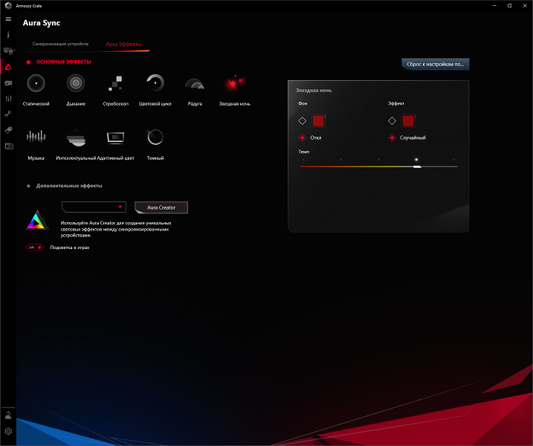Click the Armoury Crate logo in title bar
The height and width of the screenshot is (446, 533).
tap(8, 6)
